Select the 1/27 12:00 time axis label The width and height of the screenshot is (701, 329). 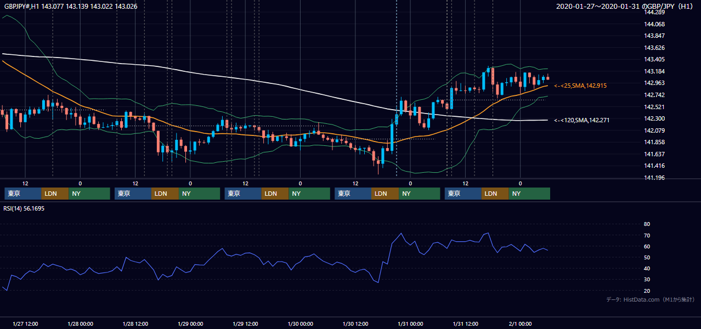coord(25,324)
